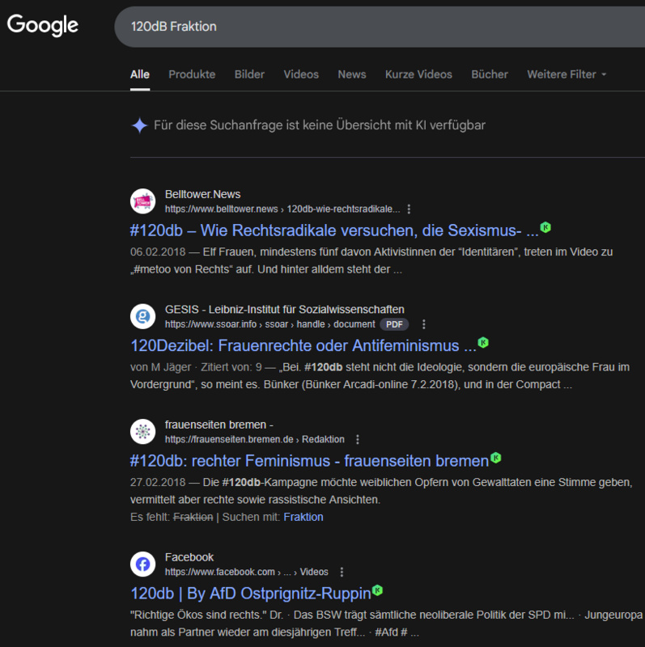Click the Google logo
Screen dimensions: 645x647
point(43,25)
